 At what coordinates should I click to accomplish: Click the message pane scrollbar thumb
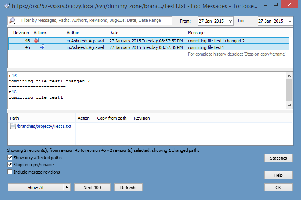tap(289, 90)
